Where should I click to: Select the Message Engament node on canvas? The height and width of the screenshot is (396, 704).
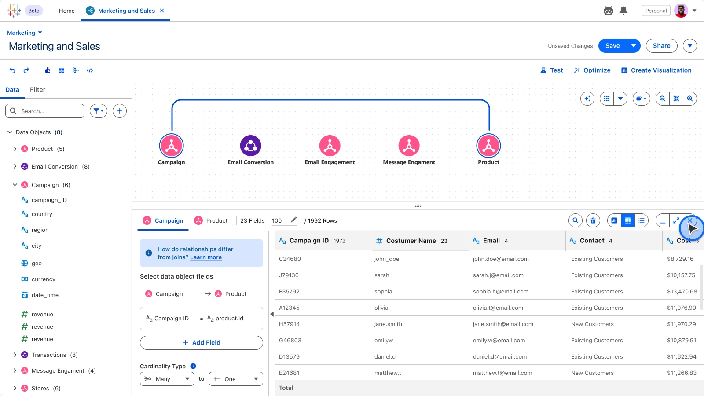(x=409, y=146)
